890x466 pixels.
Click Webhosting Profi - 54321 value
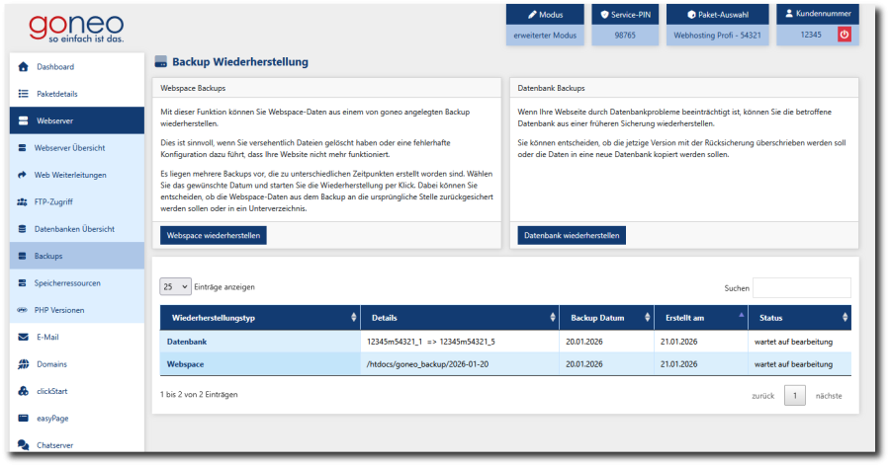coord(718,36)
